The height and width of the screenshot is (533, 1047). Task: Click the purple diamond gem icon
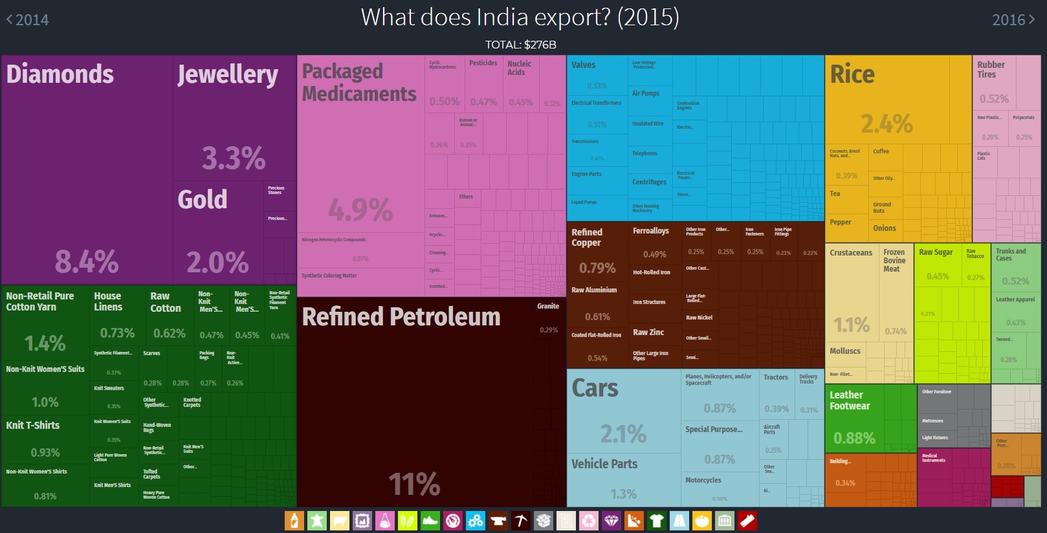pyautogui.click(x=612, y=521)
